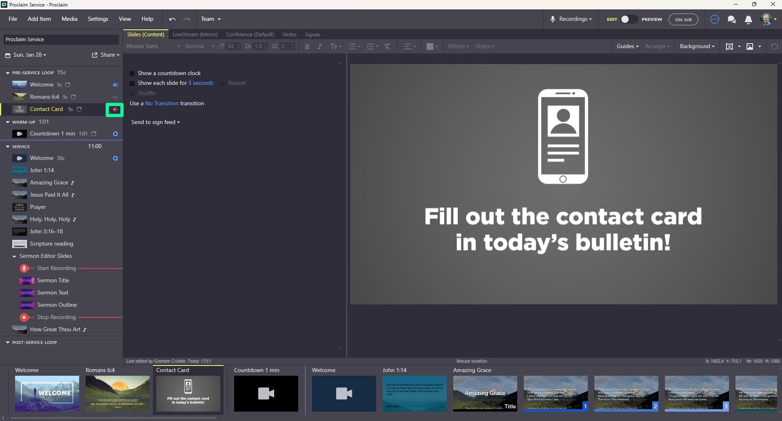Check the Repeat checkbox
The image size is (782, 421).
pyautogui.click(x=222, y=83)
